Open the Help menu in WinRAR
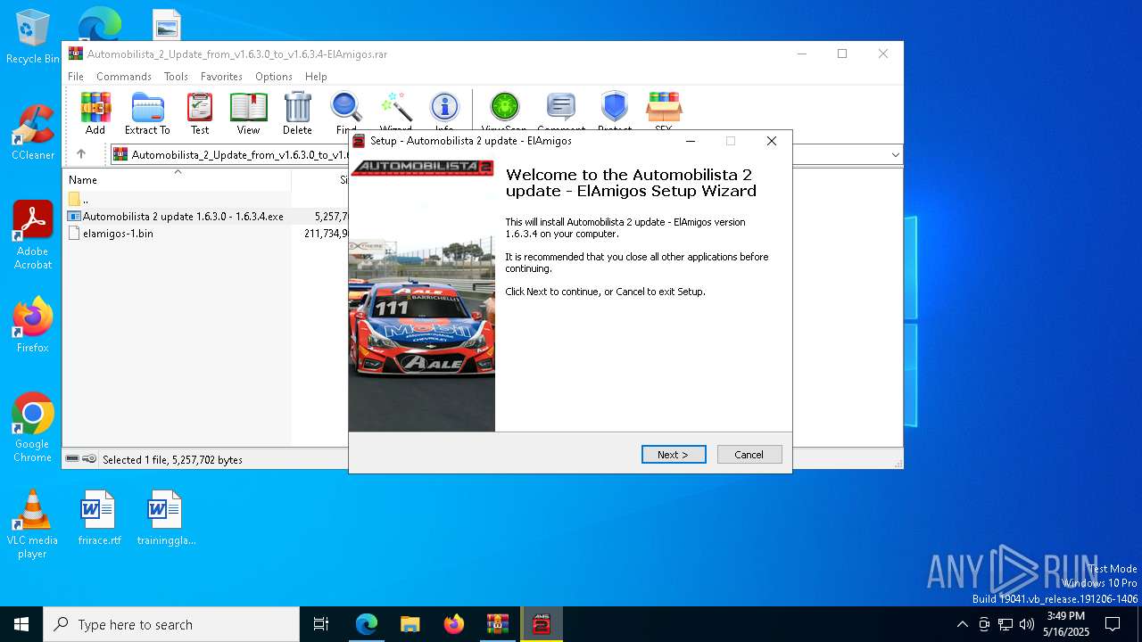This screenshot has width=1142, height=642. coord(316,77)
